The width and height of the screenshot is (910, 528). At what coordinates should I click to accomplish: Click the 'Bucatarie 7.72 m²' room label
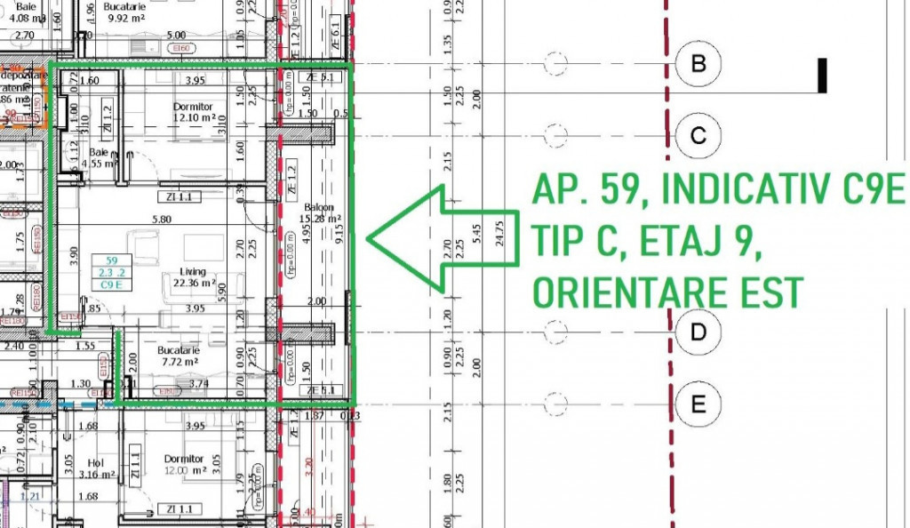pos(178,356)
